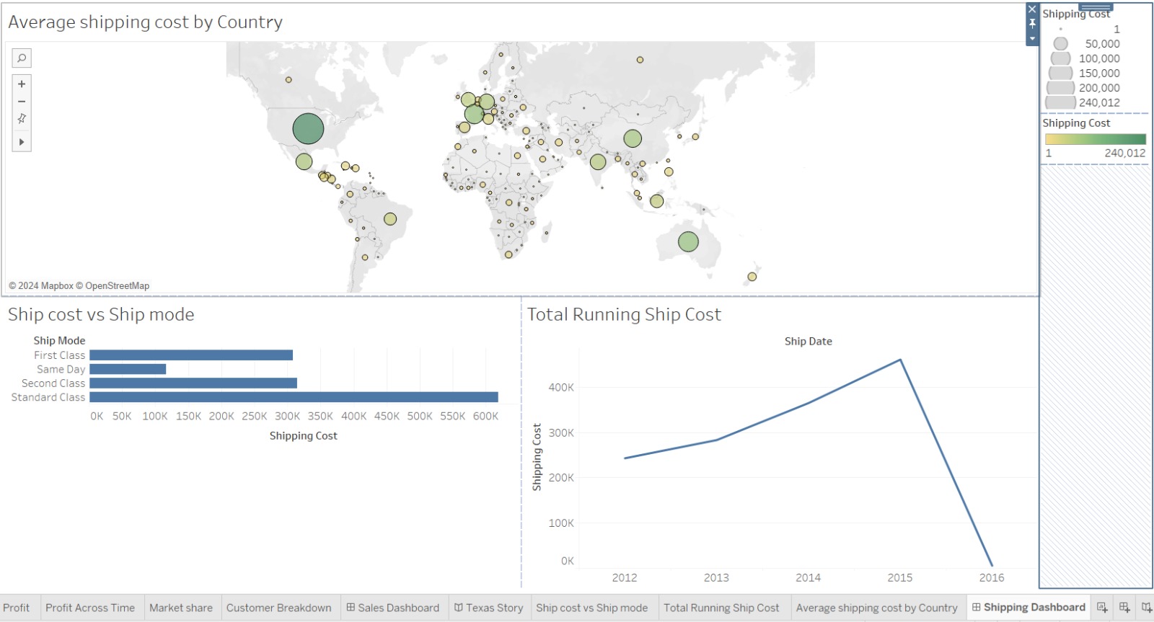Select the Customer Breakdown tab
Screen dimensions: 1154x622
point(279,608)
